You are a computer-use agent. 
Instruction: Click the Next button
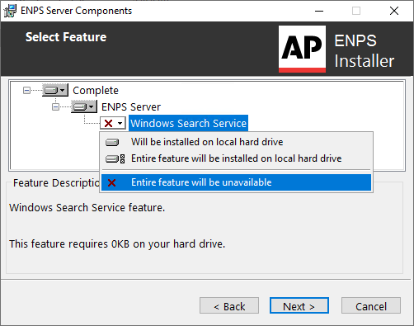coord(299,305)
